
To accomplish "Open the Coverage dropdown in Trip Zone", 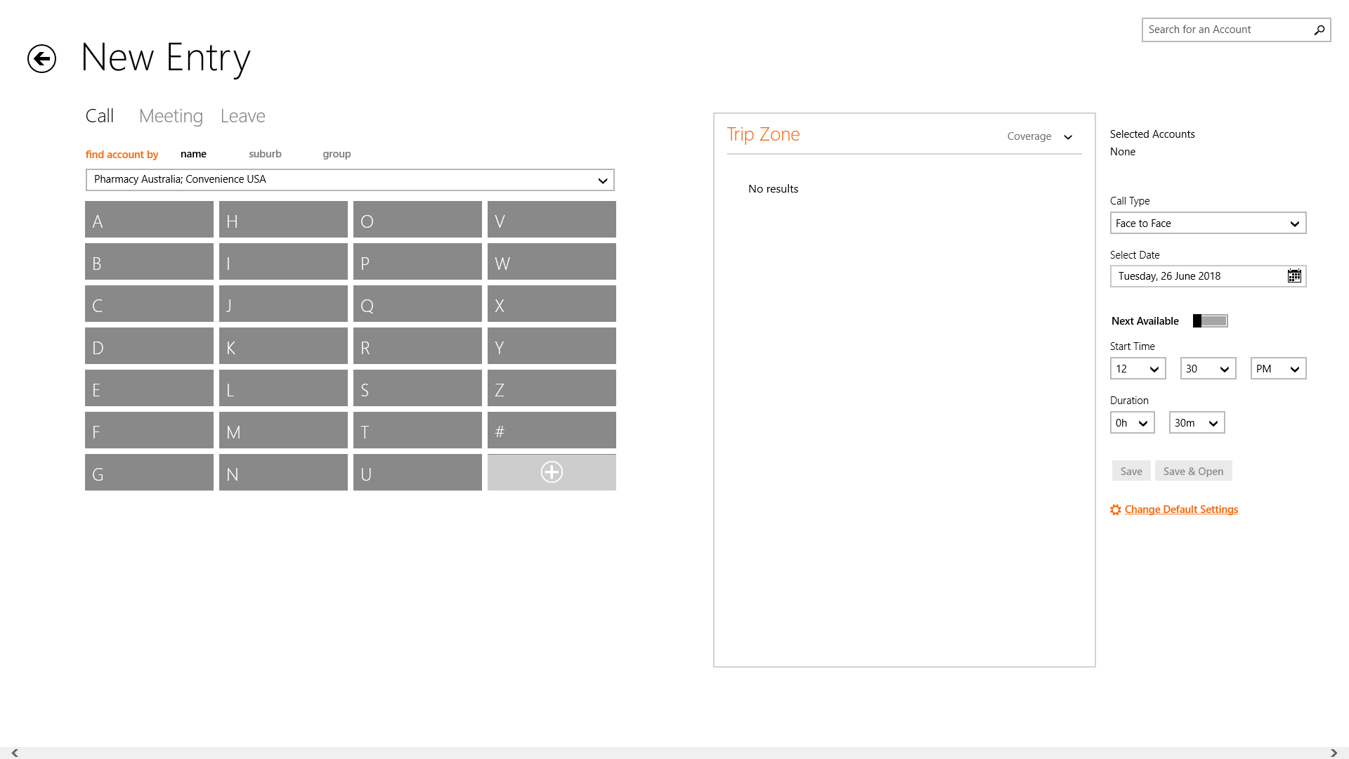I will pos(1040,136).
